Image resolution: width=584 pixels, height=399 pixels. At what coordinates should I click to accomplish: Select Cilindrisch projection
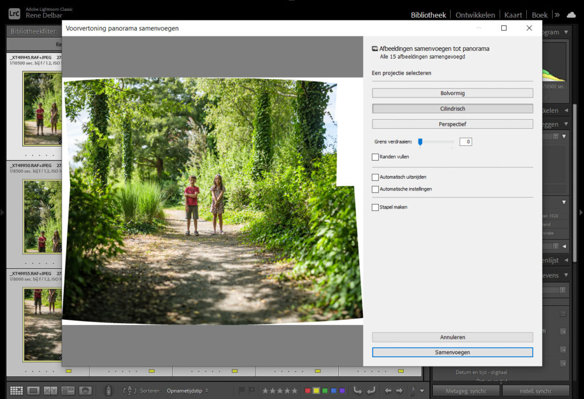(452, 109)
